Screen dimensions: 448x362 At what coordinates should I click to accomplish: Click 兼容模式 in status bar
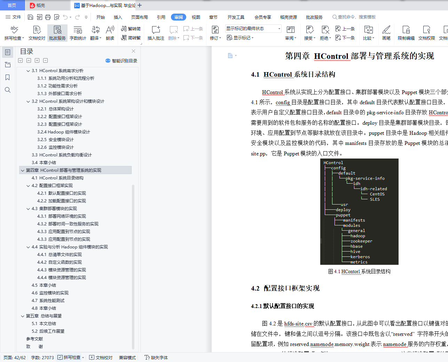[x=127, y=357]
